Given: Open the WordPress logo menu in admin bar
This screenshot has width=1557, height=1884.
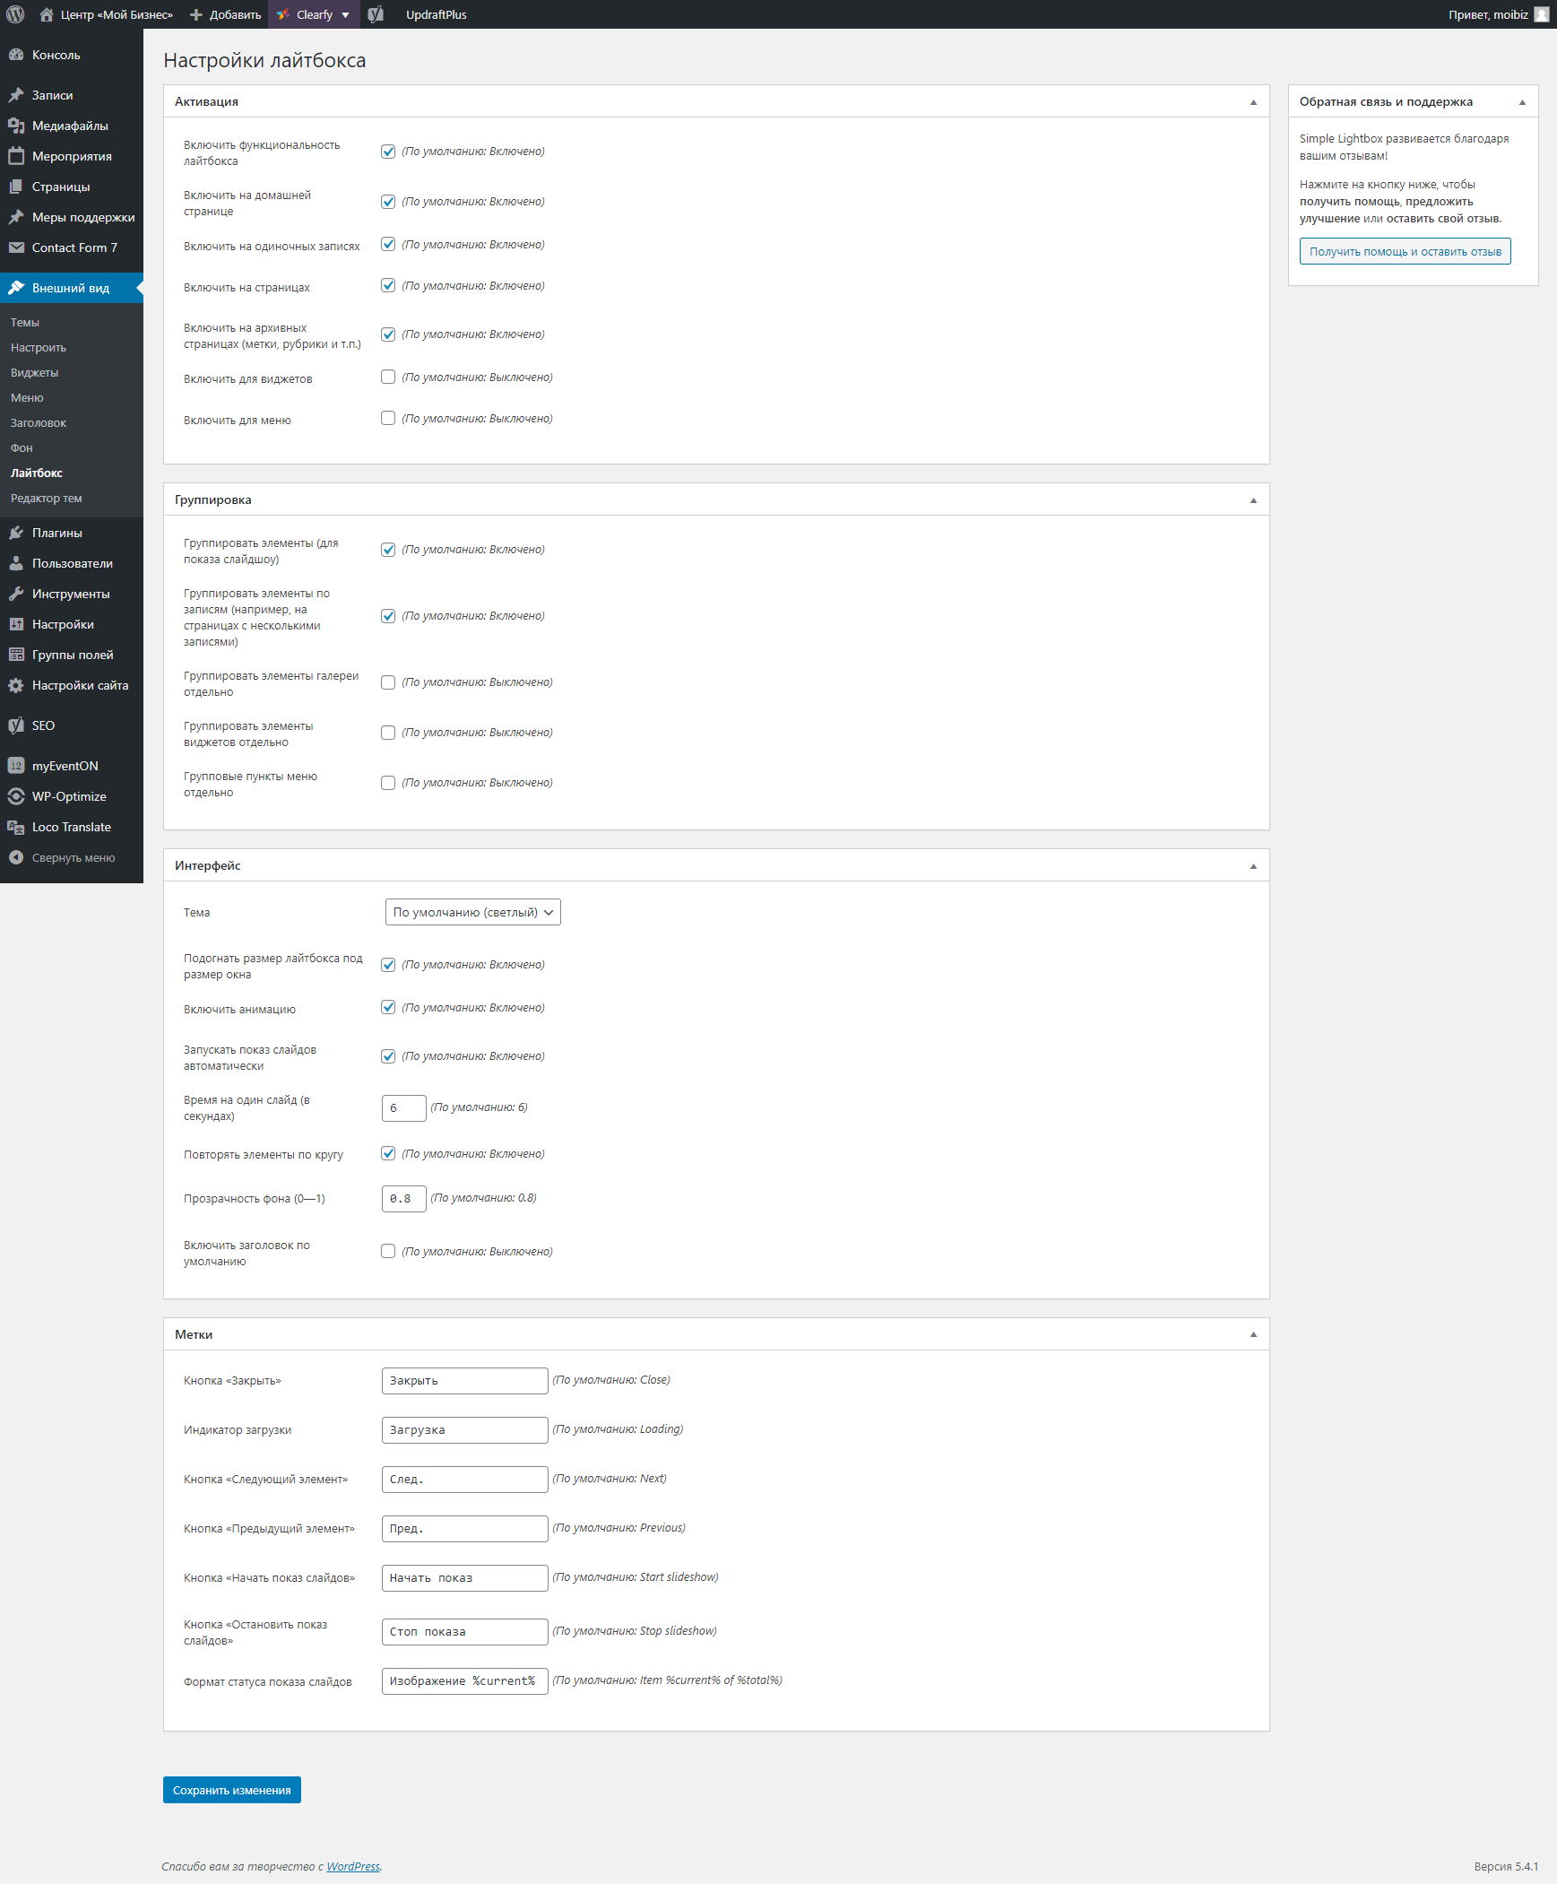Looking at the screenshot, I should pos(14,14).
